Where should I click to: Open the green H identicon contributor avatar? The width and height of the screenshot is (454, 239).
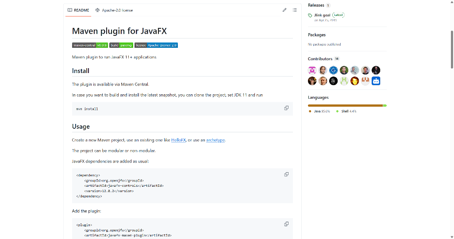click(x=344, y=81)
